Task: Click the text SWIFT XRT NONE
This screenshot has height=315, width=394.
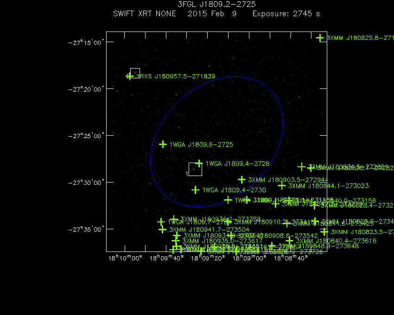Action: (x=145, y=13)
